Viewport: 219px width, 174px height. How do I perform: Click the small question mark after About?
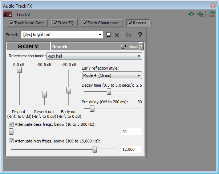(141, 46)
